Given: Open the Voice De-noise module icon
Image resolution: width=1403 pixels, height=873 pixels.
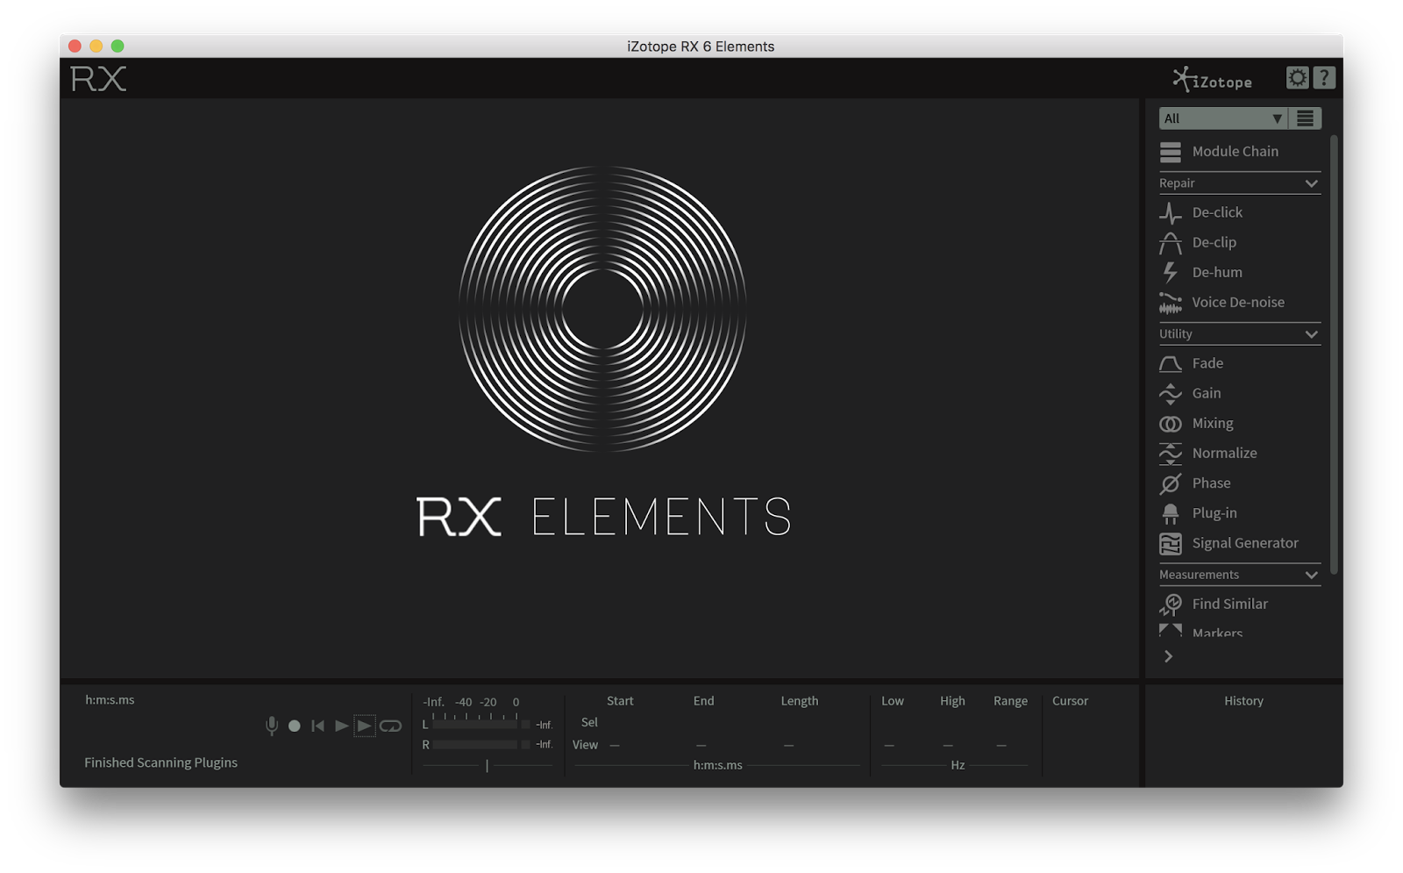Looking at the screenshot, I should coord(1170,303).
